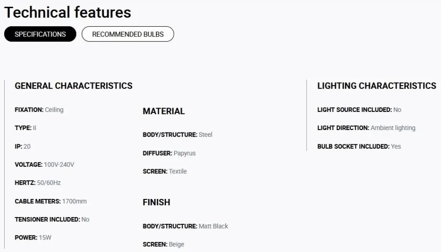
Task: Select the General Characteristics heading
Action: (x=73, y=86)
